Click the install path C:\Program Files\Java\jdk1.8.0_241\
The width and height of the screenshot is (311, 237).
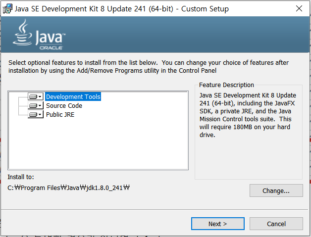tap(69, 188)
